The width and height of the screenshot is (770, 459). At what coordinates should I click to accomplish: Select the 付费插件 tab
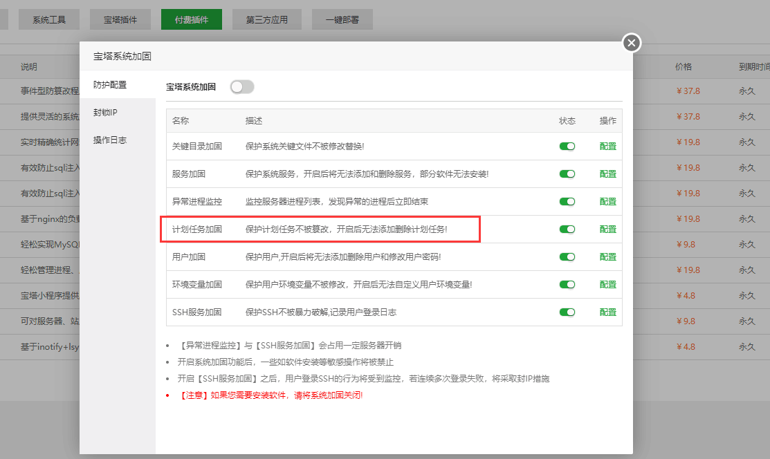pos(192,20)
